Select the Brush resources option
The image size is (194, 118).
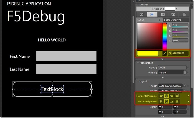click(184, 14)
